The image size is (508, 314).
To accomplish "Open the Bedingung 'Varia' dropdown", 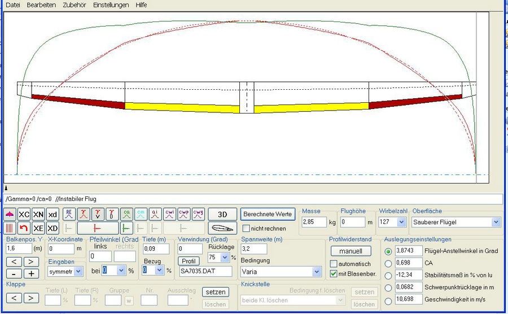I will (317, 272).
